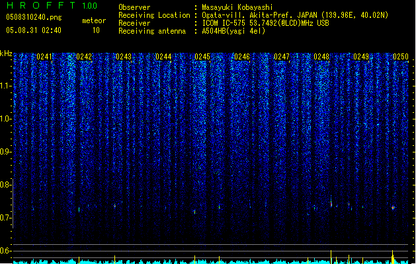Click the 0241 time marker
The height and width of the screenshot is (264, 416).
(44, 57)
